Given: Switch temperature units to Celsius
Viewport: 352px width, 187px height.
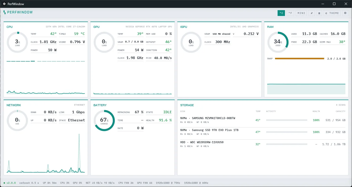Looking at the screenshot, I should pyautogui.click(x=281, y=13).
